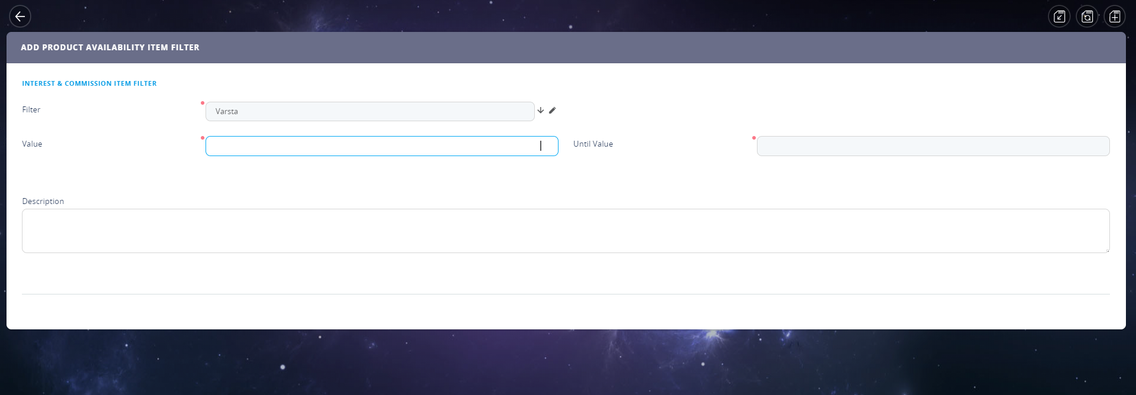Click the Filter field label

pyautogui.click(x=31, y=109)
